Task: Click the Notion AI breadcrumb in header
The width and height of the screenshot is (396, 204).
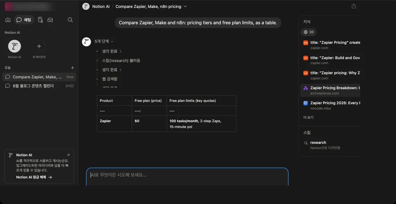Action: click(101, 6)
